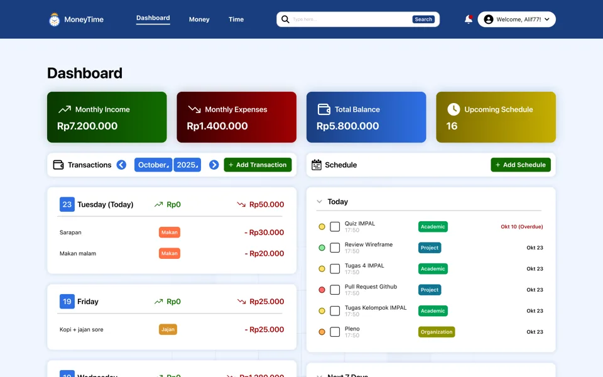The height and width of the screenshot is (377, 603).
Task: Click Monthly Income trending-up icon
Action: tap(65, 109)
